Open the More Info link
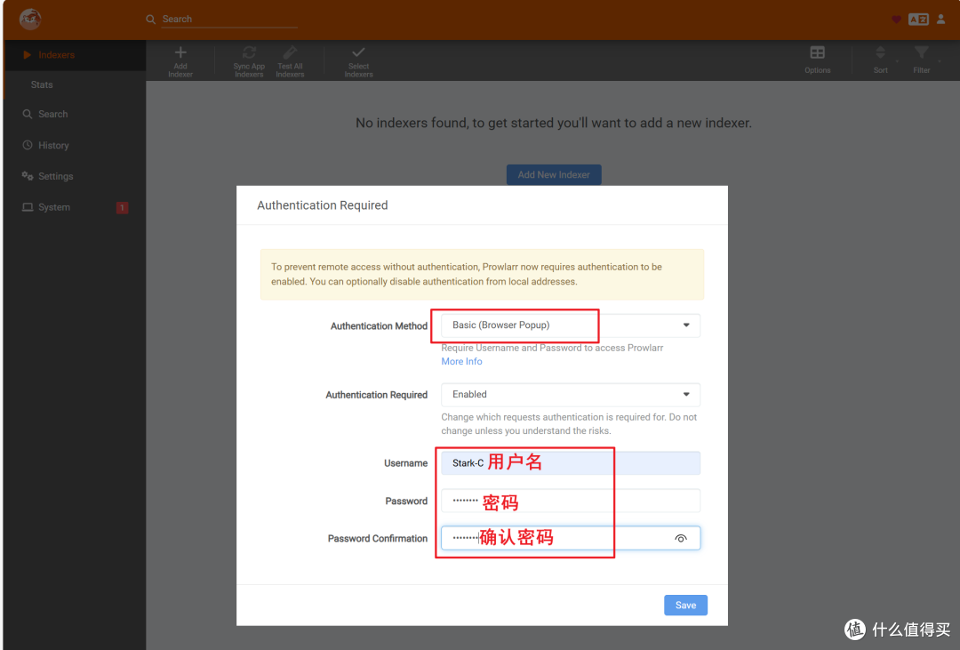 [x=461, y=361]
